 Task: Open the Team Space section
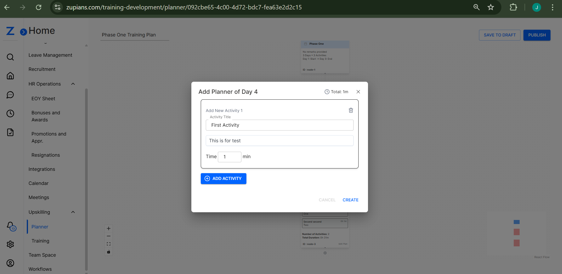[42, 255]
